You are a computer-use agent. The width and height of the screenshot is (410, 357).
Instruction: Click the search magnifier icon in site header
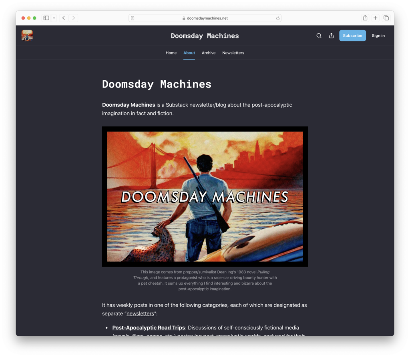click(x=319, y=36)
